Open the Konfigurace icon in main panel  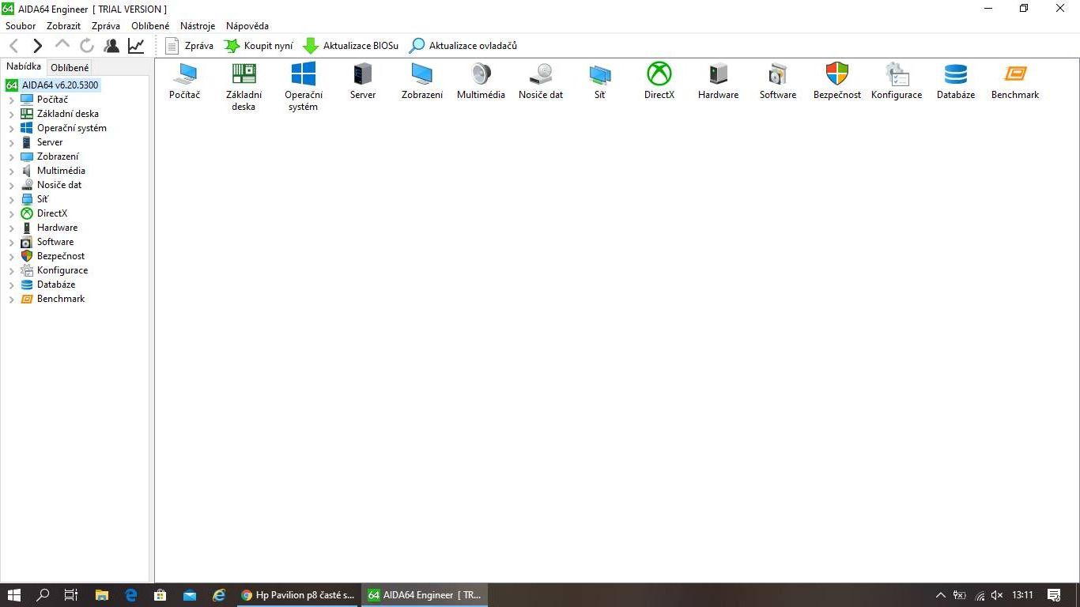897,74
